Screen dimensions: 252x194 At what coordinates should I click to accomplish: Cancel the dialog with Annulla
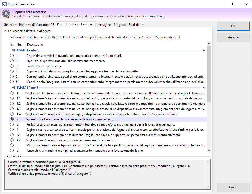point(233,37)
